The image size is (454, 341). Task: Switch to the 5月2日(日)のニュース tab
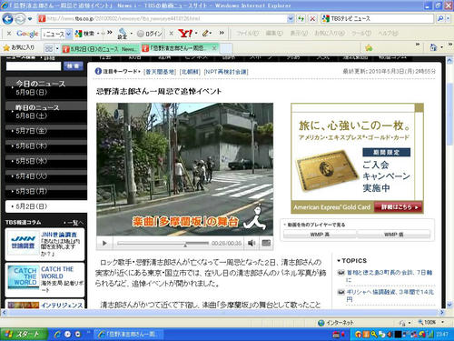pyautogui.click(x=100, y=48)
